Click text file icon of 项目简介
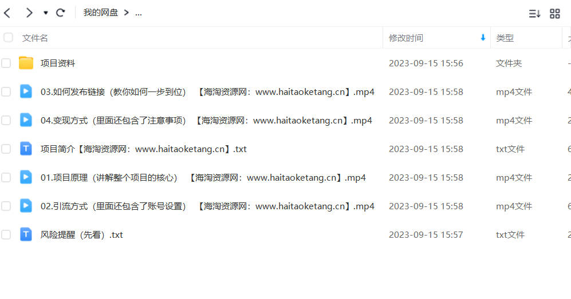The height and width of the screenshot is (299, 571). point(26,149)
